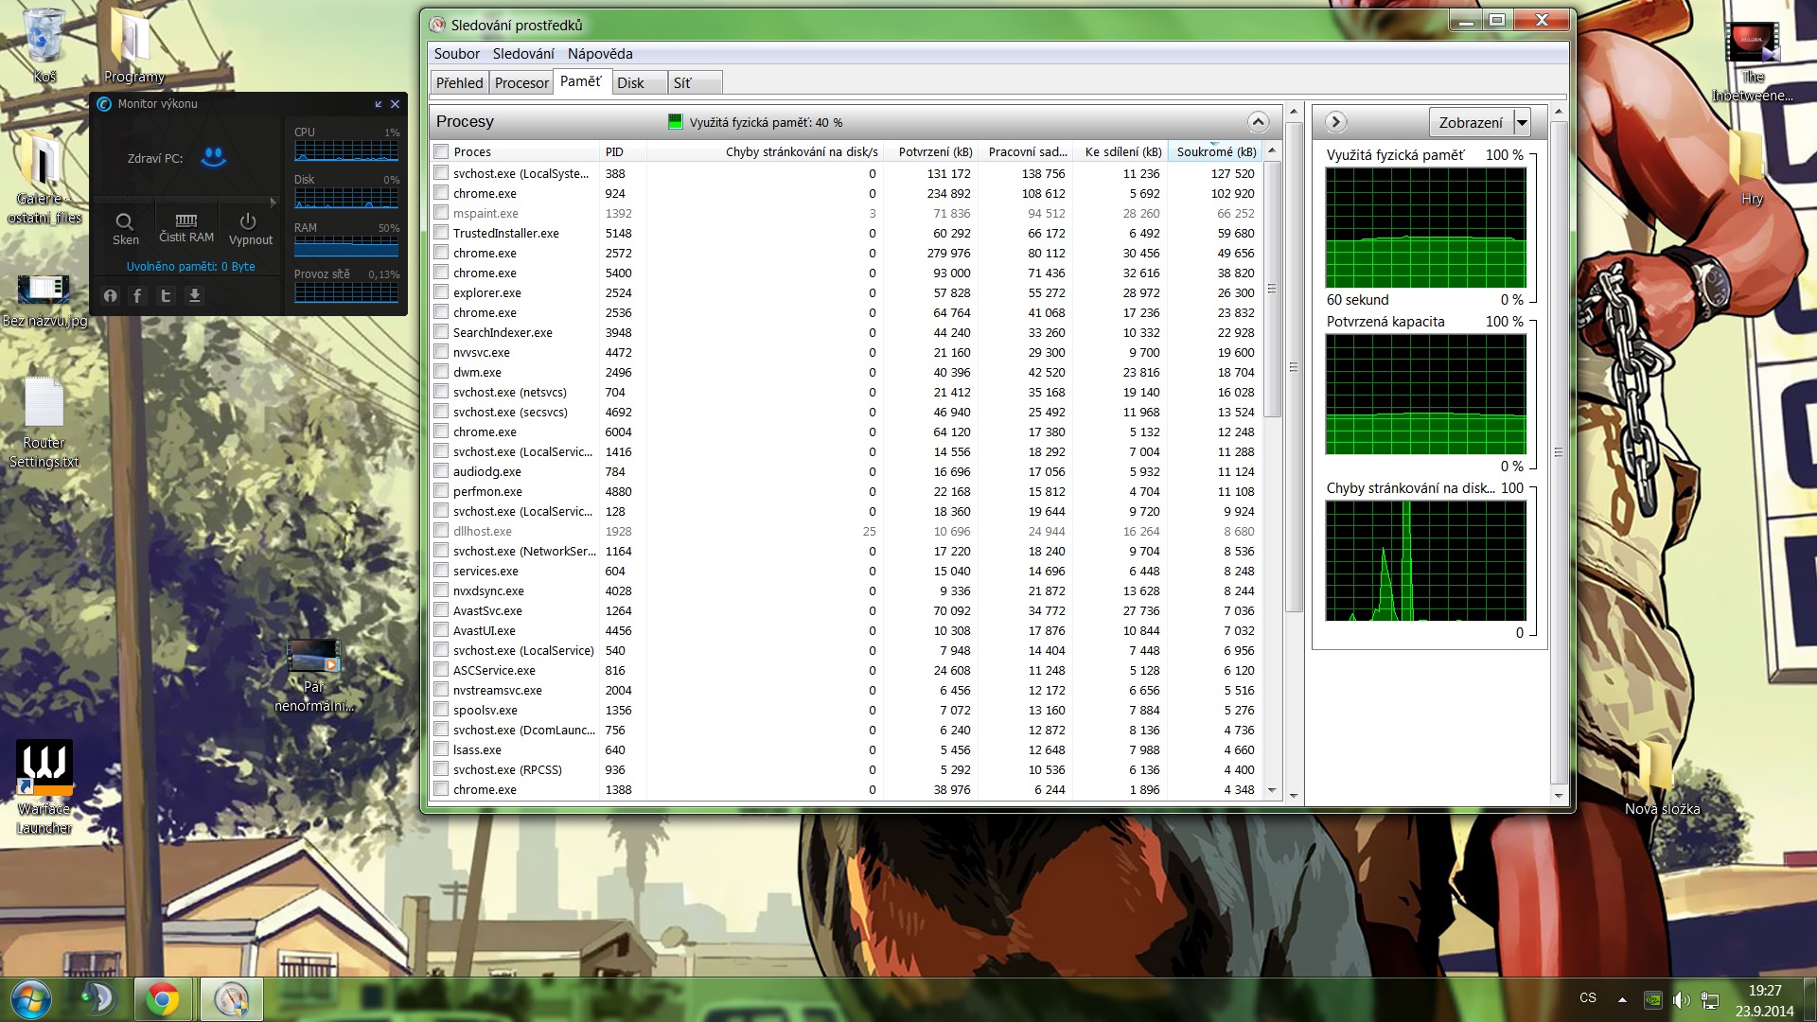Viewport: 1817px width, 1022px height.
Task: Collapse the Procesy section chevron
Action: click(x=1258, y=122)
